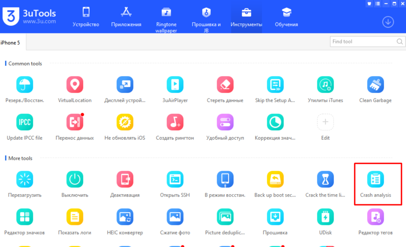This screenshot has height=247, width=406.
Task: Open the Ringtone wallpaper tab
Action: click(x=166, y=19)
